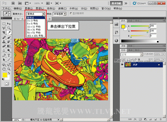Viewport: 167px width, 122px height.
Task: Select the Crop tool
Action: [x=4, y=32]
